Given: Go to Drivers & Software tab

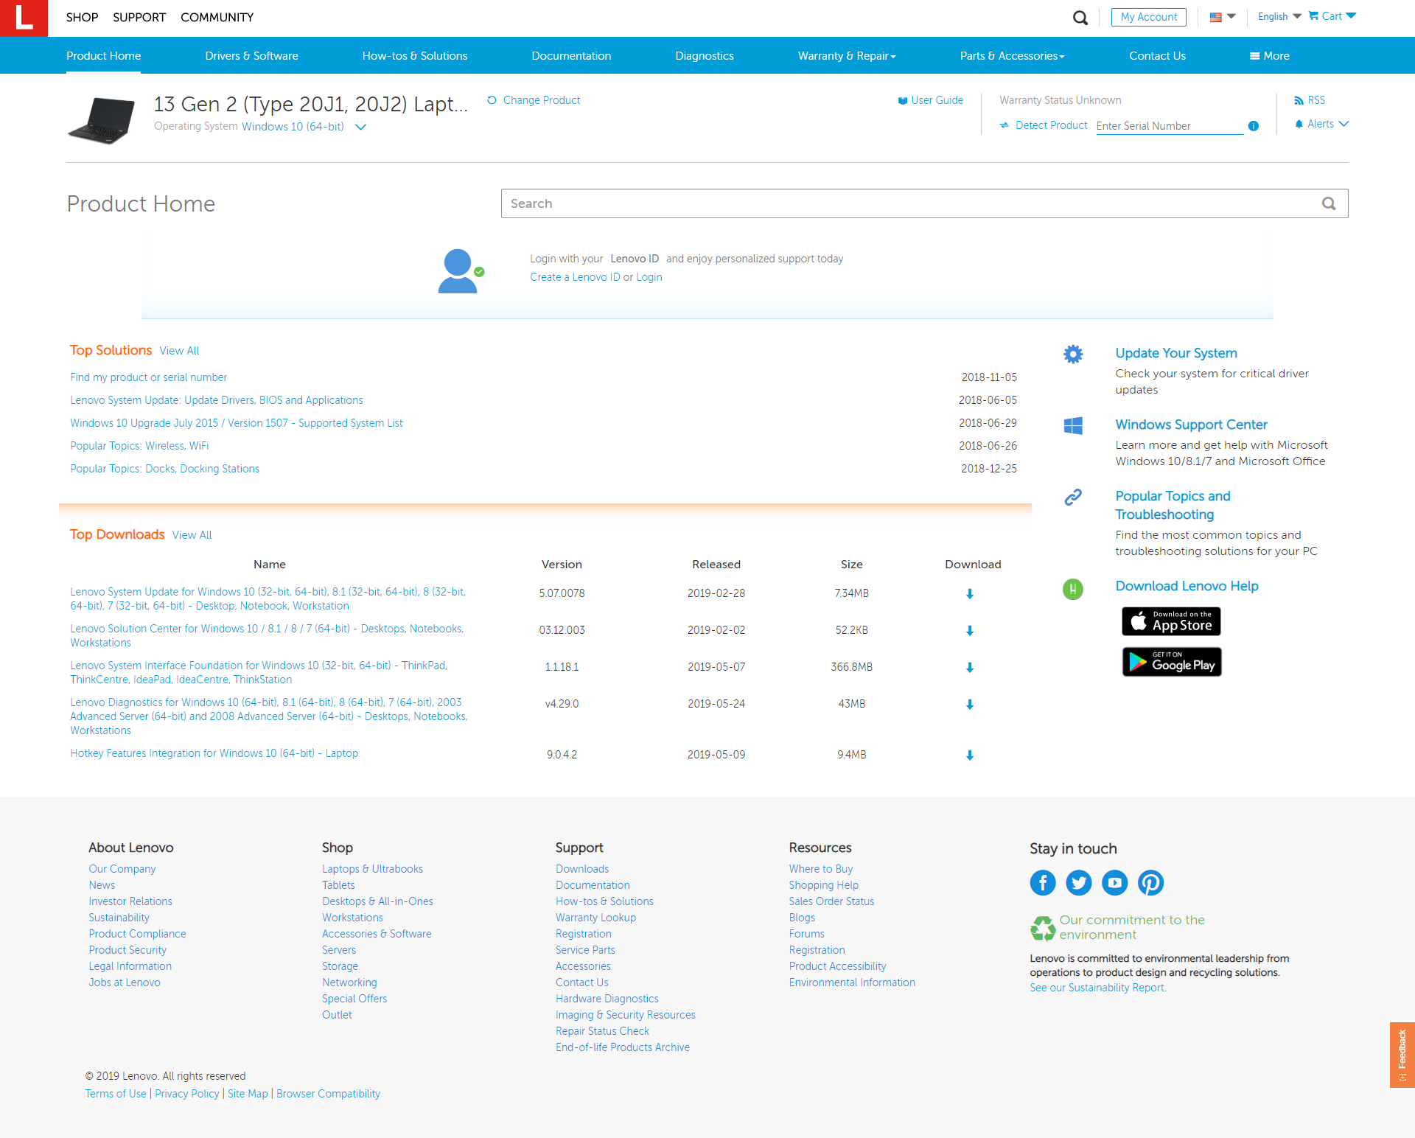Looking at the screenshot, I should click(x=251, y=56).
